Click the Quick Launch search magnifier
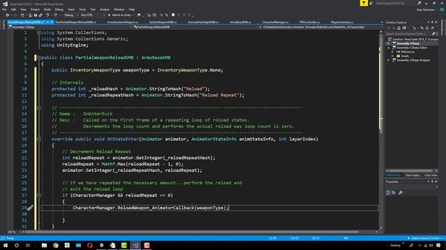Viewport: 446px width, 250px height. point(420,3)
